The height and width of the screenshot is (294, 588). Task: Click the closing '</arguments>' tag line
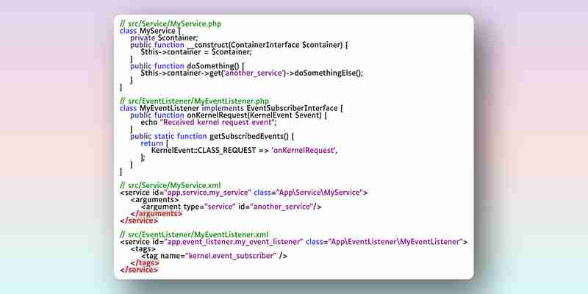click(x=156, y=214)
